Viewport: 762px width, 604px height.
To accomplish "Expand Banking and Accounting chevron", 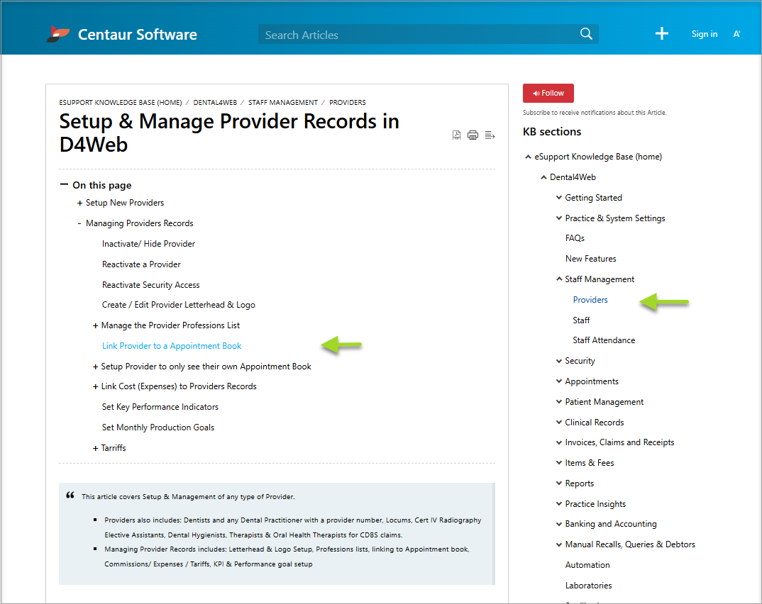I will tap(559, 524).
